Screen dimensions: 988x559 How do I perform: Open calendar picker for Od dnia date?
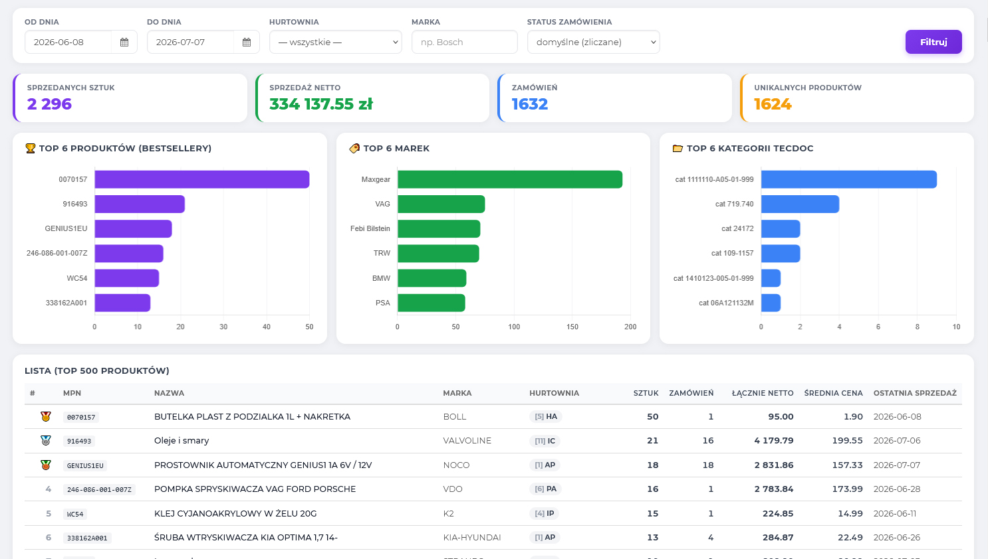pyautogui.click(x=124, y=42)
